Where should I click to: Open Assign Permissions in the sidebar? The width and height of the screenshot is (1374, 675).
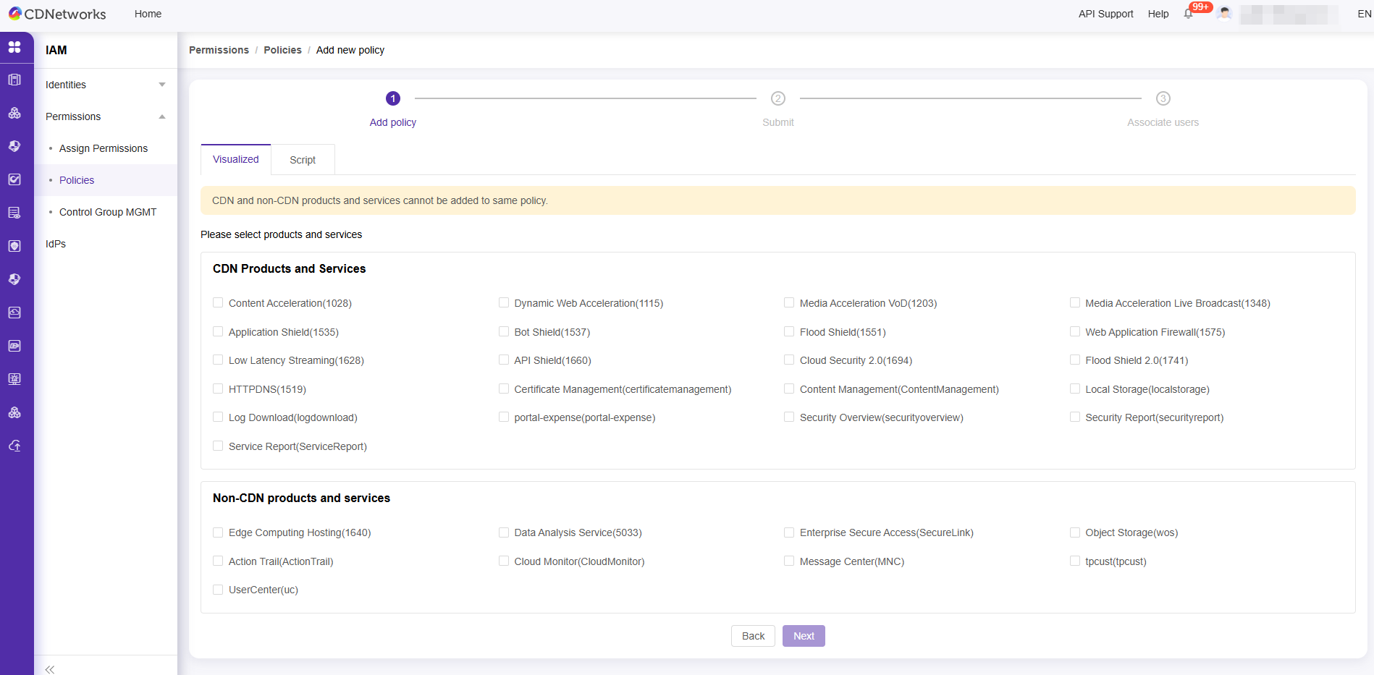(x=104, y=148)
